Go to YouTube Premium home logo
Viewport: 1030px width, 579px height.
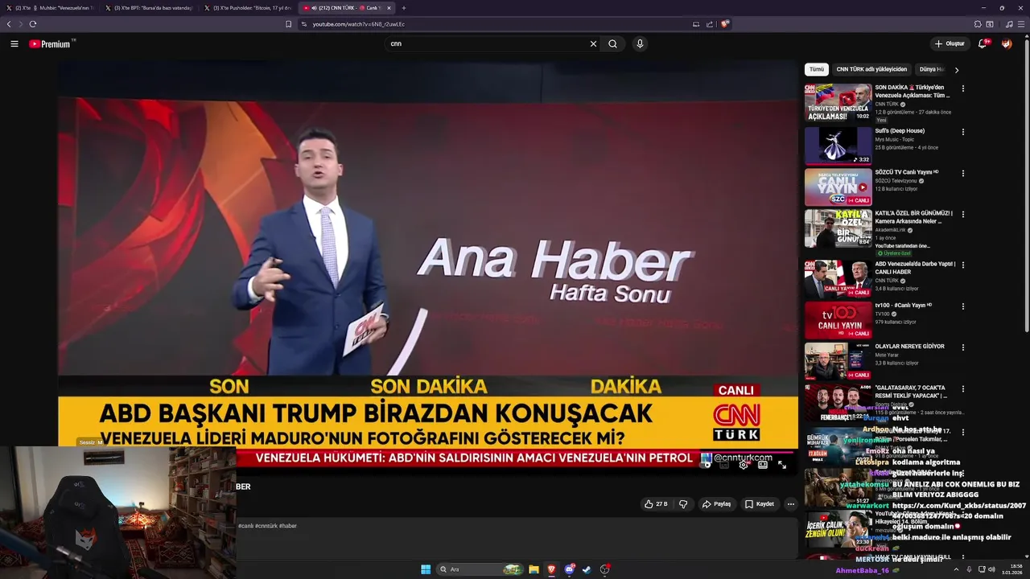[x=51, y=44]
